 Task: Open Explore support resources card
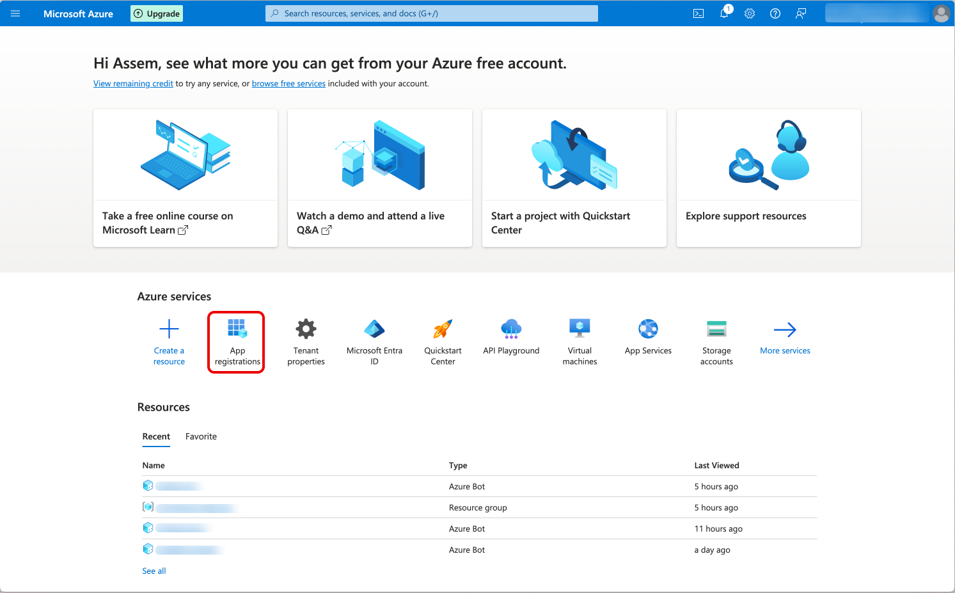point(769,178)
